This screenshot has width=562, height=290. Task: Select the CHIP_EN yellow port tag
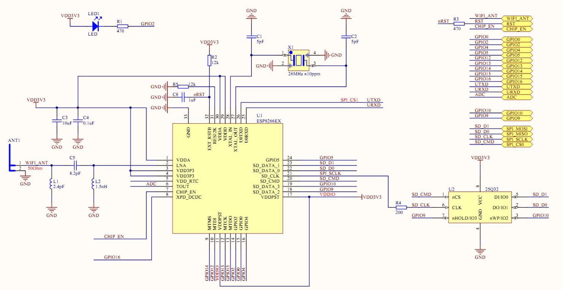coord(517,29)
